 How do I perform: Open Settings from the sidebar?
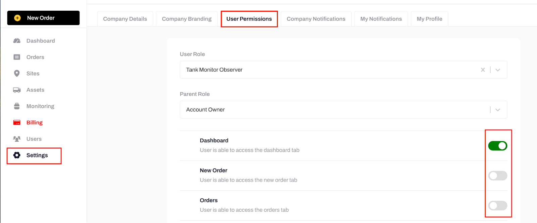tap(37, 155)
